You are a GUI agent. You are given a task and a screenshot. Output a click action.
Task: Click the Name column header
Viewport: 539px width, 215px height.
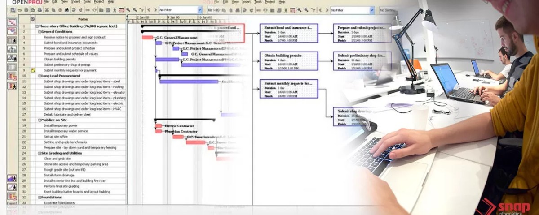click(83, 19)
